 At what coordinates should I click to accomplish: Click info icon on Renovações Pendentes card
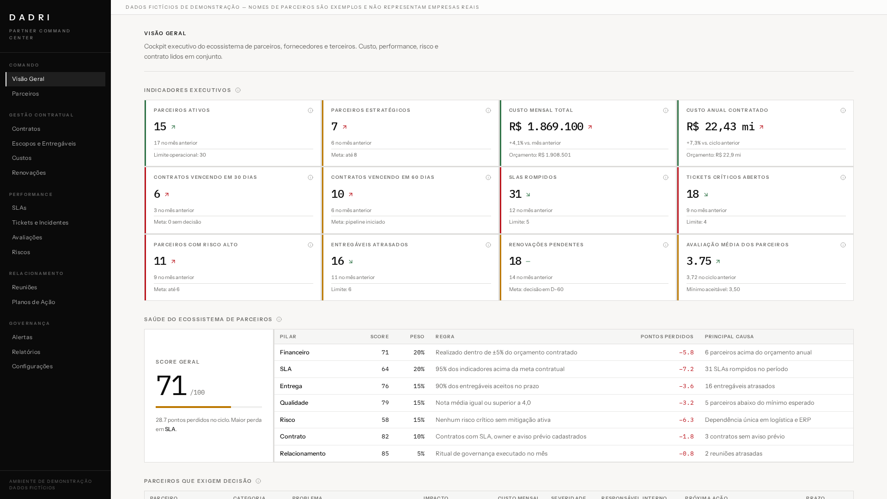point(666,245)
